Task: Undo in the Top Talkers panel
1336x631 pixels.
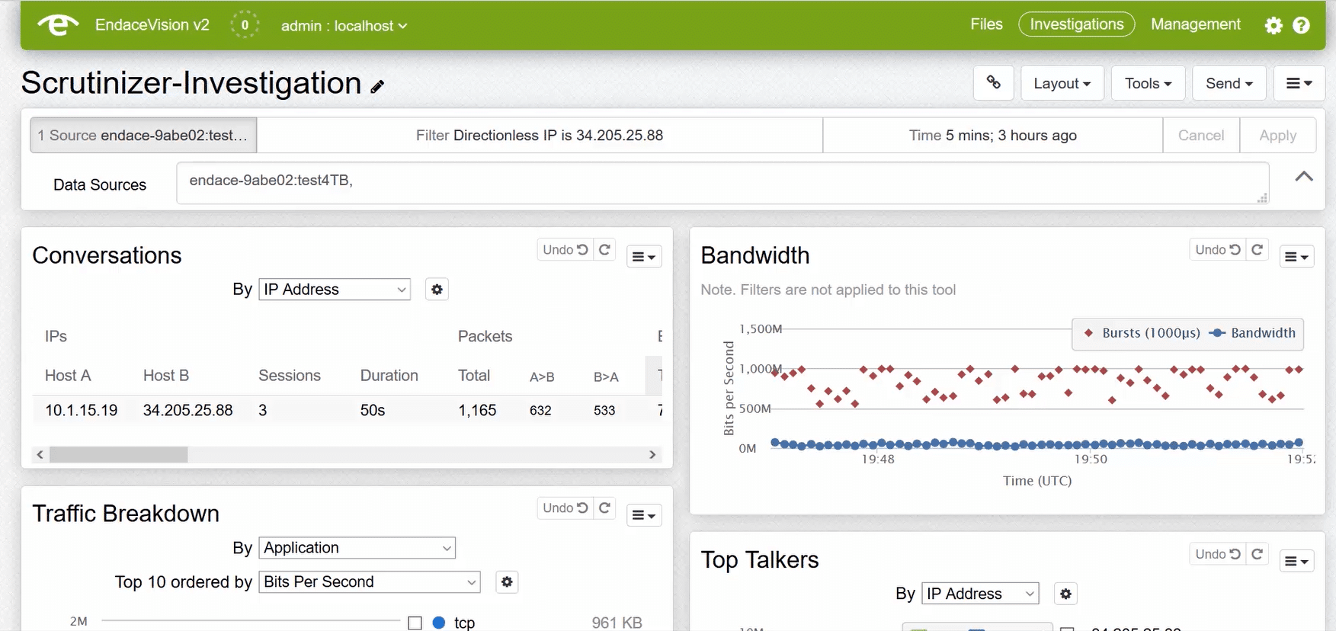Action: click(x=1218, y=554)
